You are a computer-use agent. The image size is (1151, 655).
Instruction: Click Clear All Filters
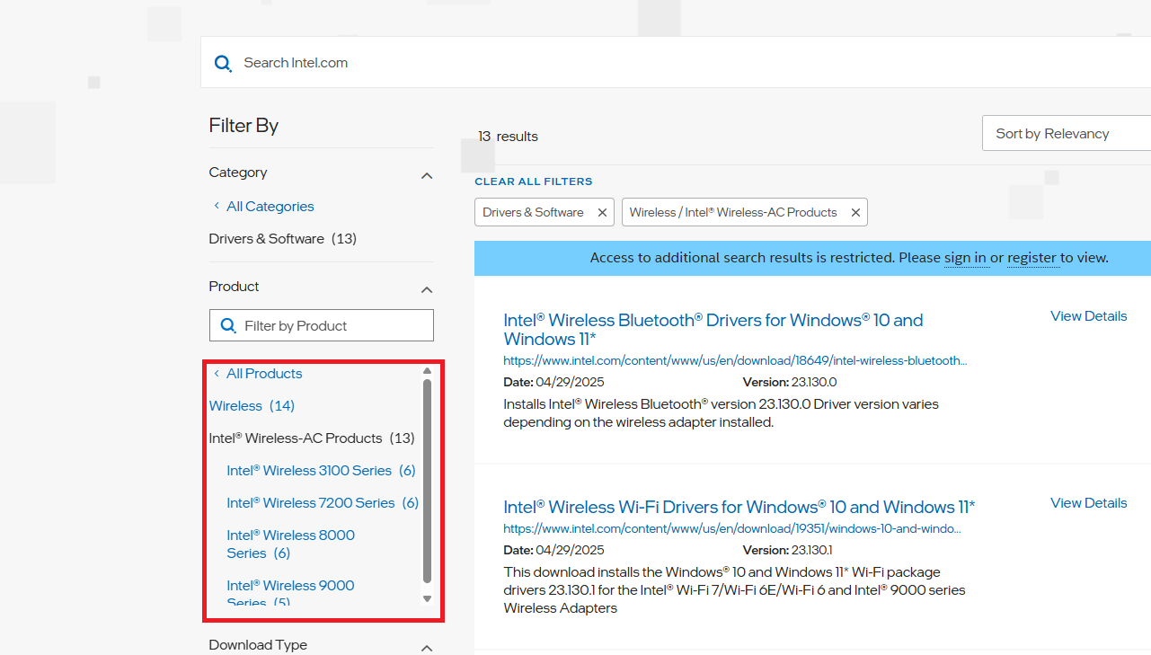[534, 181]
